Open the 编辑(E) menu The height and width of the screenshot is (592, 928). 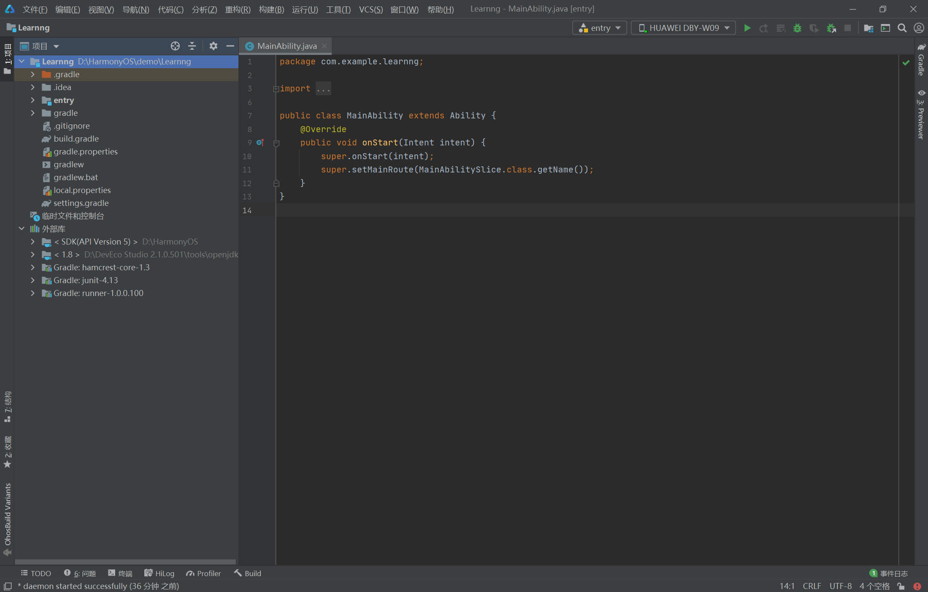pos(67,9)
